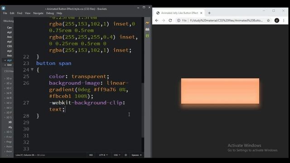Open the Edit menu in Brackets
The image size is (290, 163).
(12, 13)
